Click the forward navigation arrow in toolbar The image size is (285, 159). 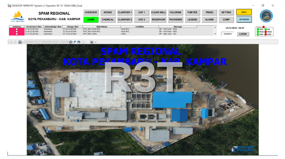[15, 42]
